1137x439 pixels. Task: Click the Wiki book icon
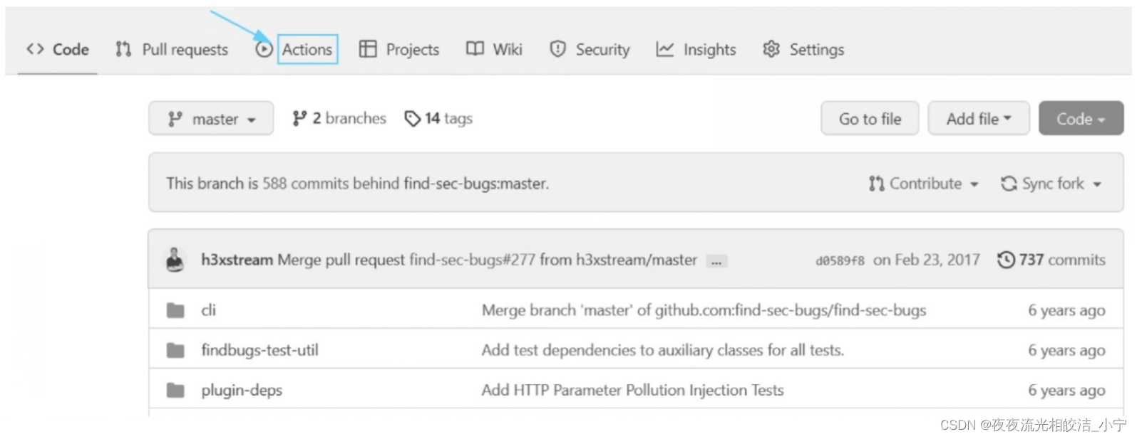[475, 48]
